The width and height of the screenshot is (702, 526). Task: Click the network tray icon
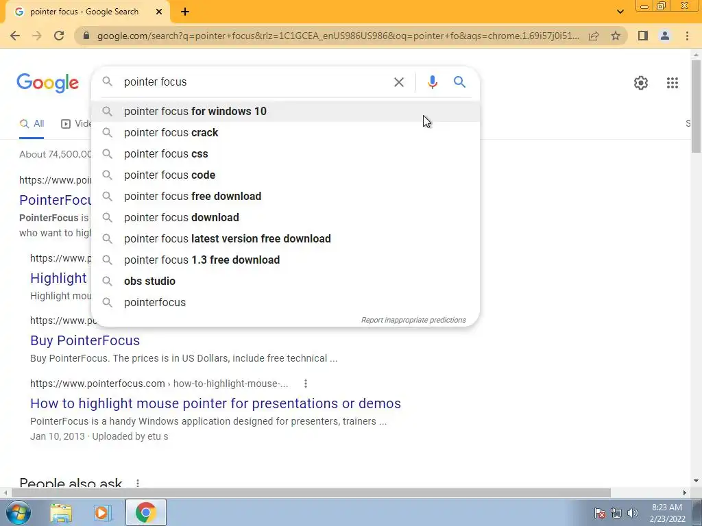[616, 513]
